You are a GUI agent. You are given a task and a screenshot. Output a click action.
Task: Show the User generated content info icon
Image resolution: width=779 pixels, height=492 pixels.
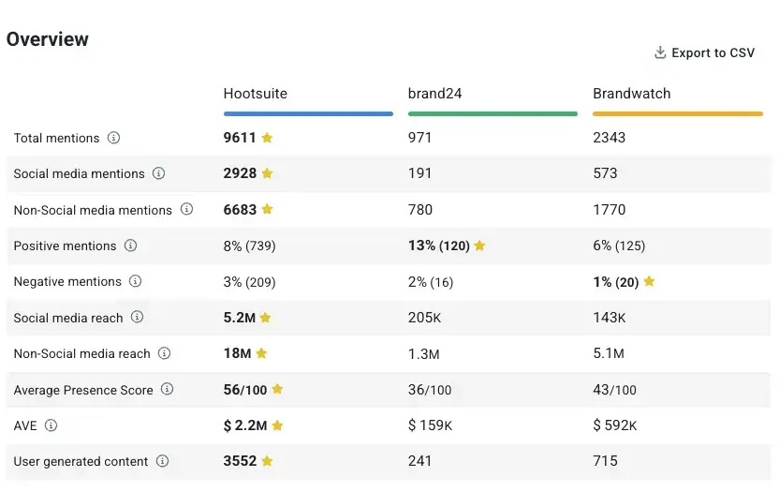tap(162, 461)
